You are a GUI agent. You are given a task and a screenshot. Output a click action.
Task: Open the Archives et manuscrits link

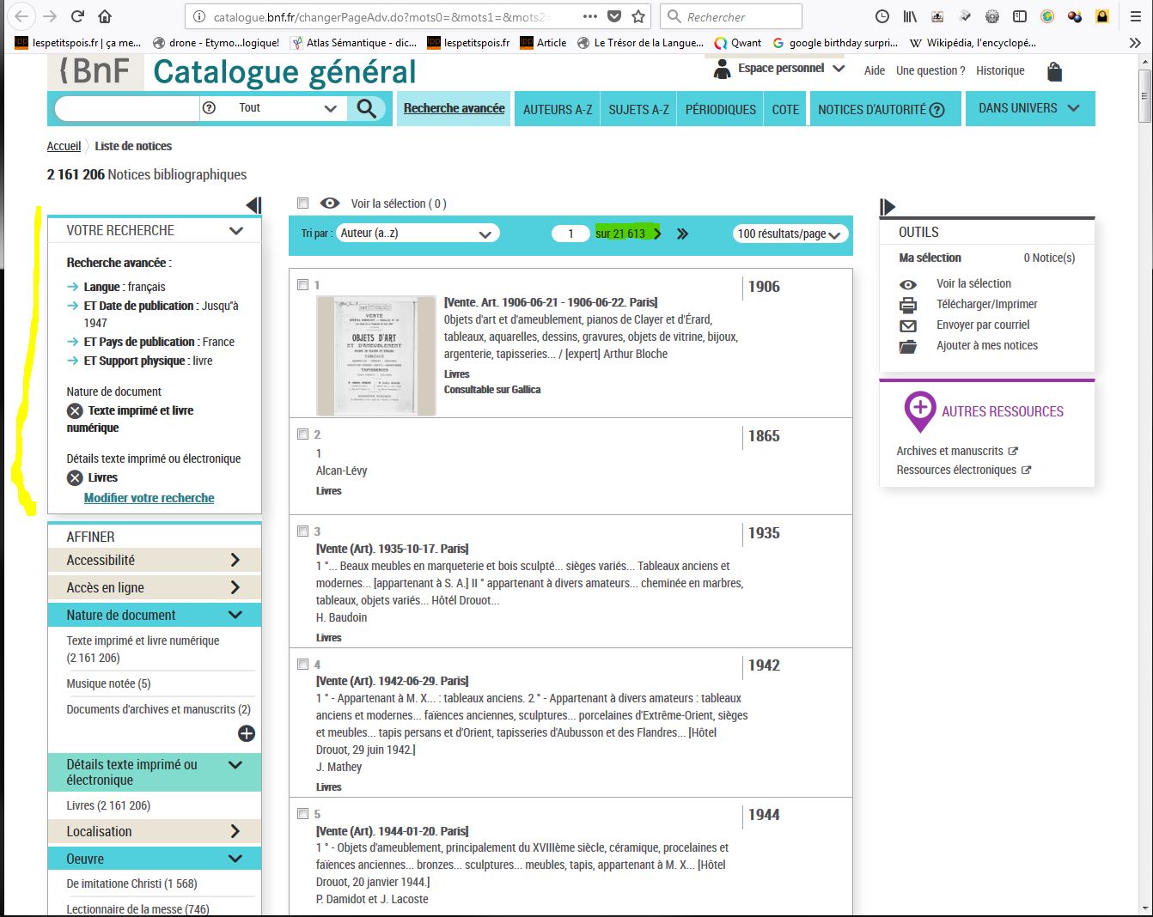[x=949, y=451]
